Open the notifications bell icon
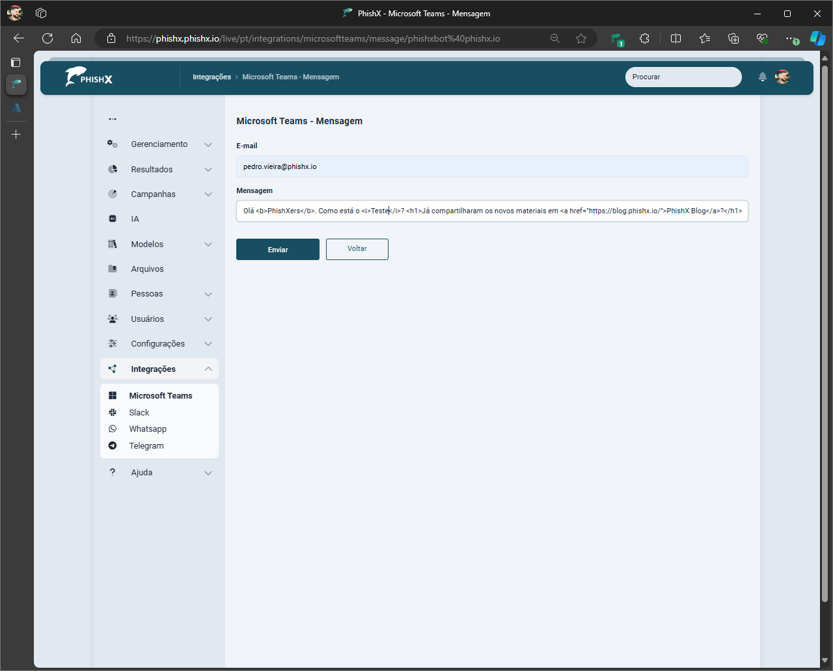 click(x=763, y=77)
